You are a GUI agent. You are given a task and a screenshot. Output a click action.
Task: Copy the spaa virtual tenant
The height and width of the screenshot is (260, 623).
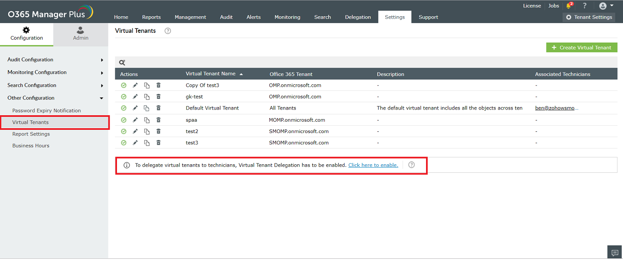pyautogui.click(x=147, y=120)
